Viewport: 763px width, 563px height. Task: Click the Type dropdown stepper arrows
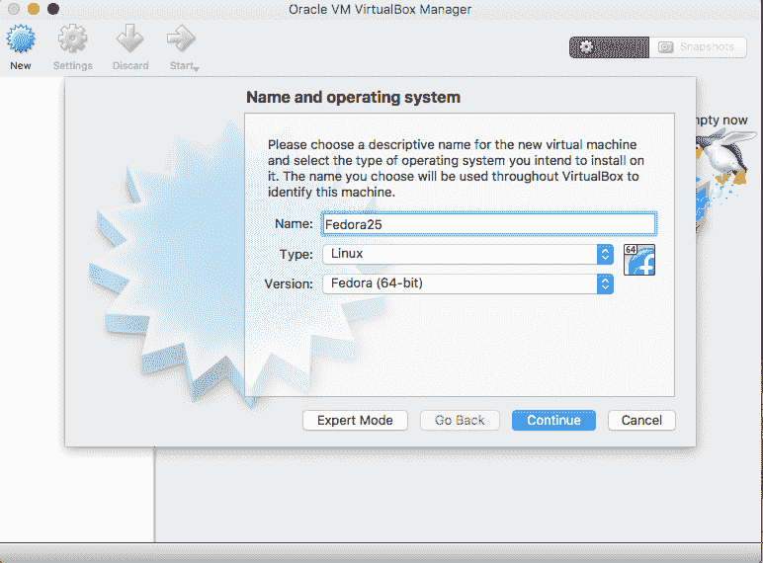(x=605, y=254)
